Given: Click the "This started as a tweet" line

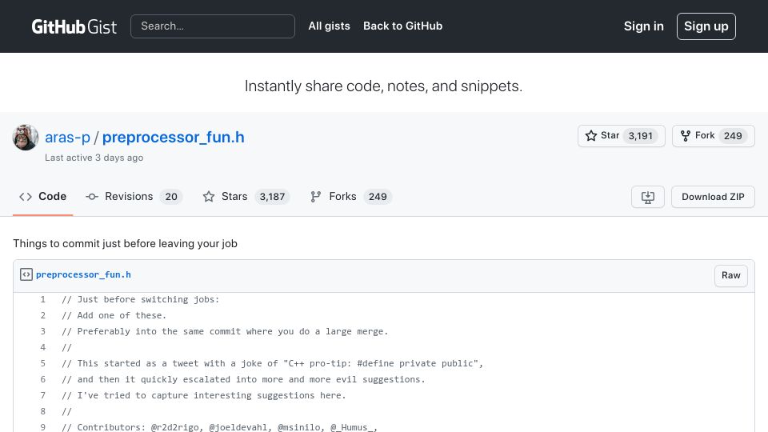Looking at the screenshot, I should click(x=272, y=363).
